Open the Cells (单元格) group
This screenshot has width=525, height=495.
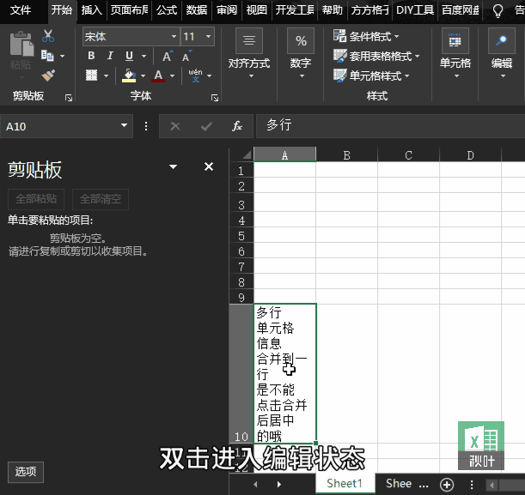click(x=455, y=53)
